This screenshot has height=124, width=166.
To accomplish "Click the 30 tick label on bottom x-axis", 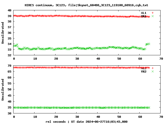I will [77, 117].
